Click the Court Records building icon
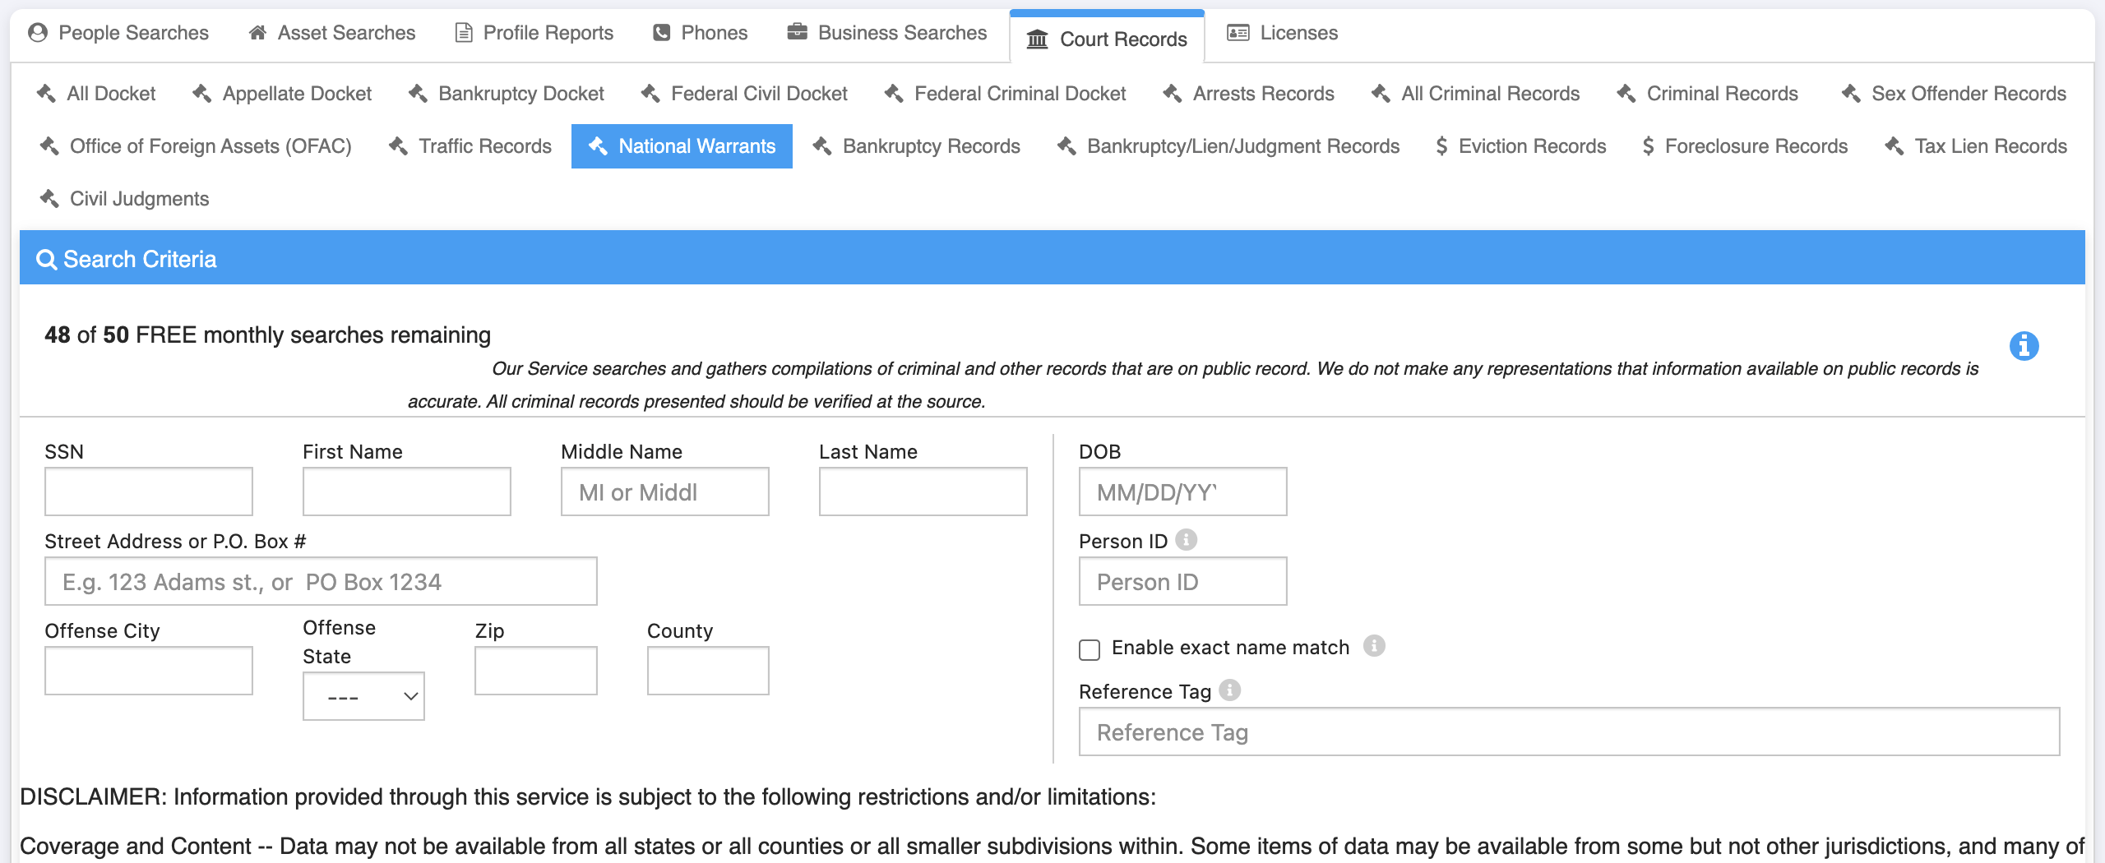 (1038, 39)
